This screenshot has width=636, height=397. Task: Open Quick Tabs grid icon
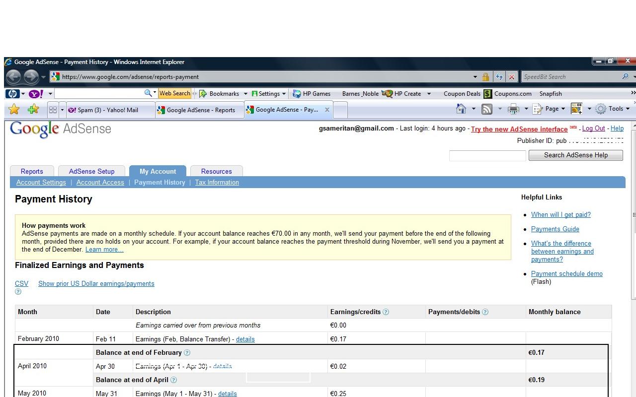[53, 110]
